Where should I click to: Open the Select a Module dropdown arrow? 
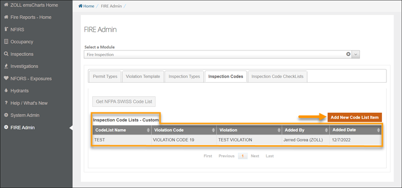pyautogui.click(x=356, y=54)
